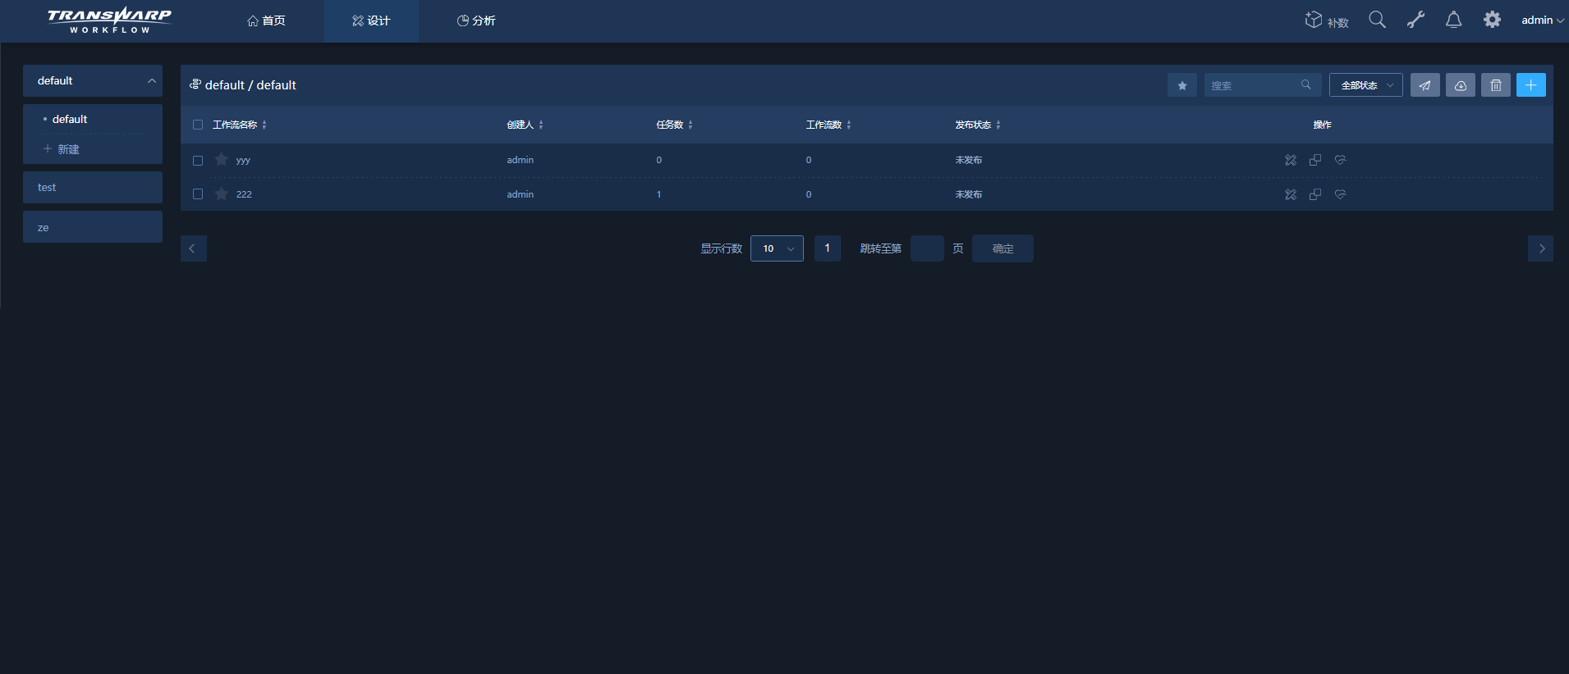Open notifications bell
Image resolution: width=1569 pixels, height=674 pixels.
pyautogui.click(x=1453, y=20)
